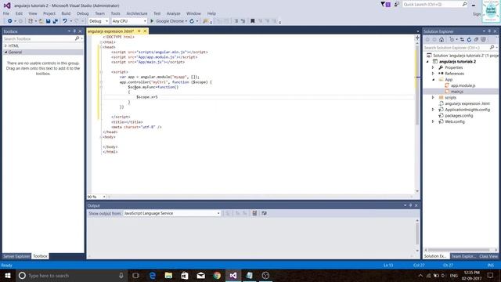Collapse the General group in Toolbox
Image resolution: width=501 pixels, height=282 pixels.
click(x=5, y=52)
